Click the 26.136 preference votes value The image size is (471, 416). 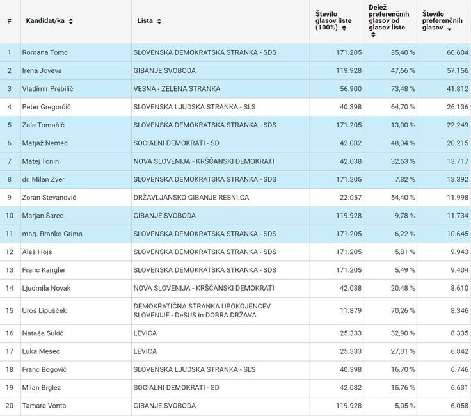(458, 107)
